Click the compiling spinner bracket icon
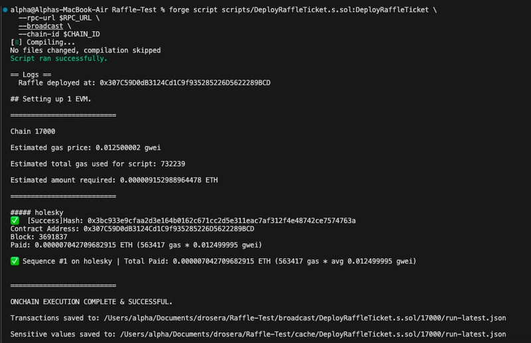This screenshot has height=343, width=531. pos(16,42)
